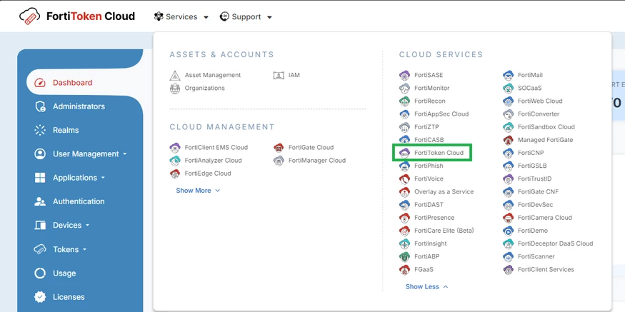Screen dimensions: 625x312
Task: Open FortiDeceptor DaaS Cloud link
Action: (555, 243)
